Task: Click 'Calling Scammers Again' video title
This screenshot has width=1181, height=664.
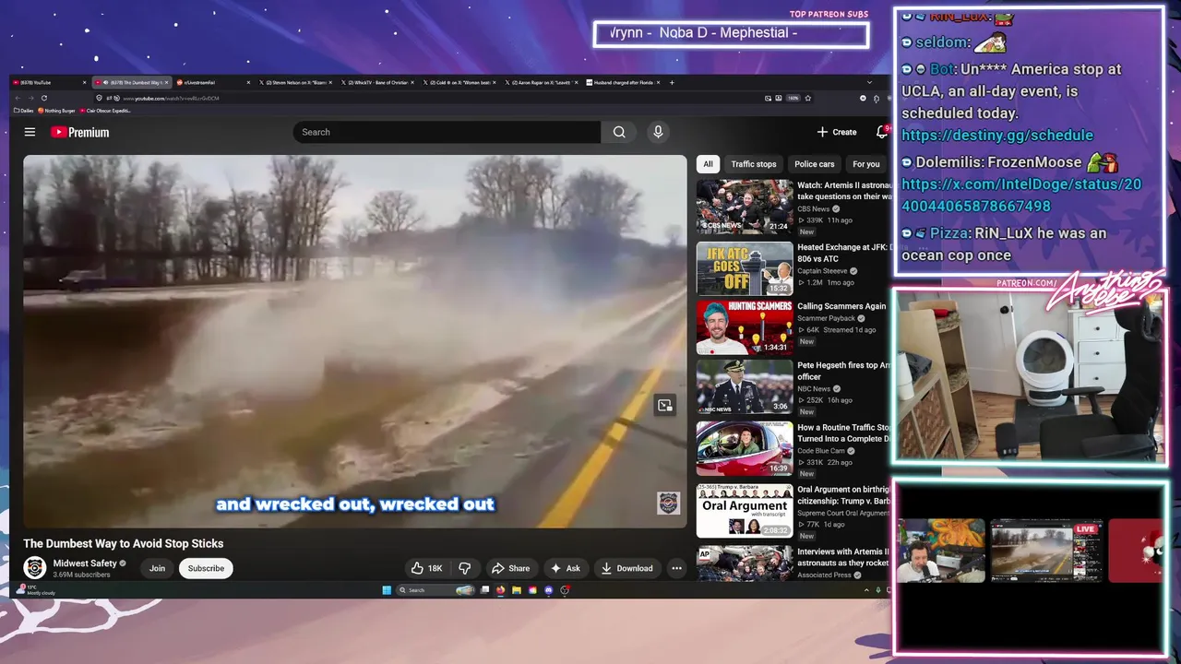Action: click(841, 306)
